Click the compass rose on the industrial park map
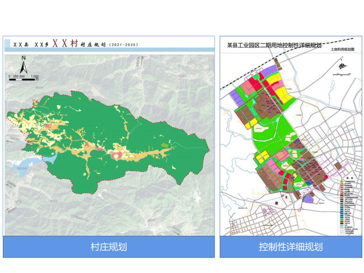The image size is (364, 273). (342, 65)
